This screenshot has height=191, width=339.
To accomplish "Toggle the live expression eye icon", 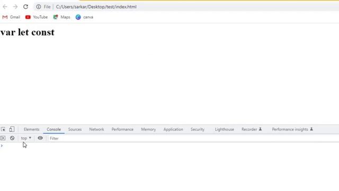I will pyautogui.click(x=40, y=138).
